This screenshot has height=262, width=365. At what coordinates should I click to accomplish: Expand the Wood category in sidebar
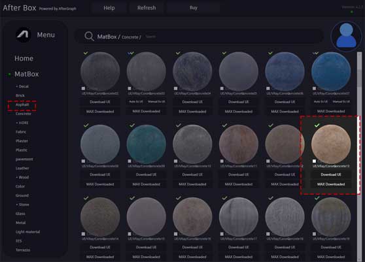point(22,177)
